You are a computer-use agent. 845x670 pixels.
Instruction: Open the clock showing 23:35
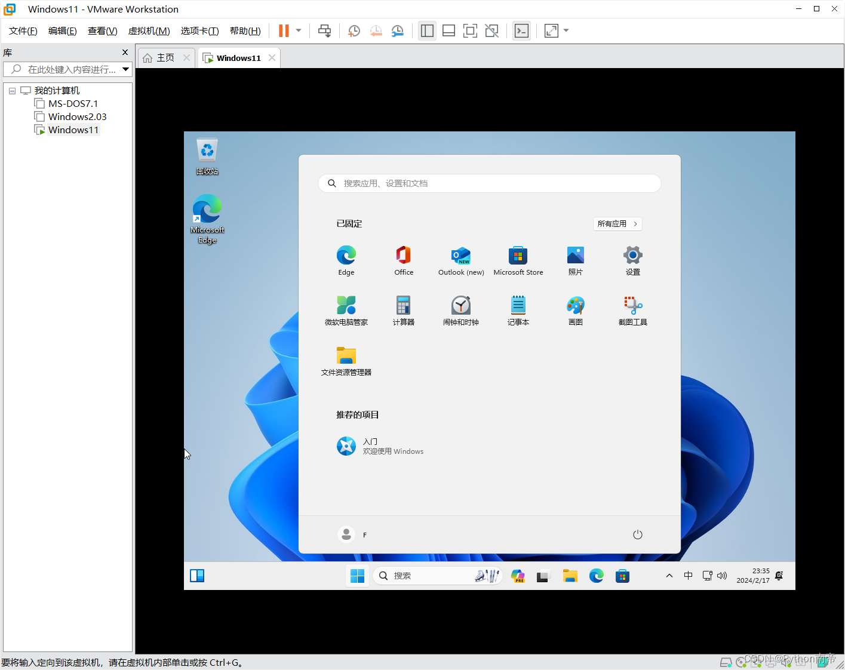pos(753,576)
